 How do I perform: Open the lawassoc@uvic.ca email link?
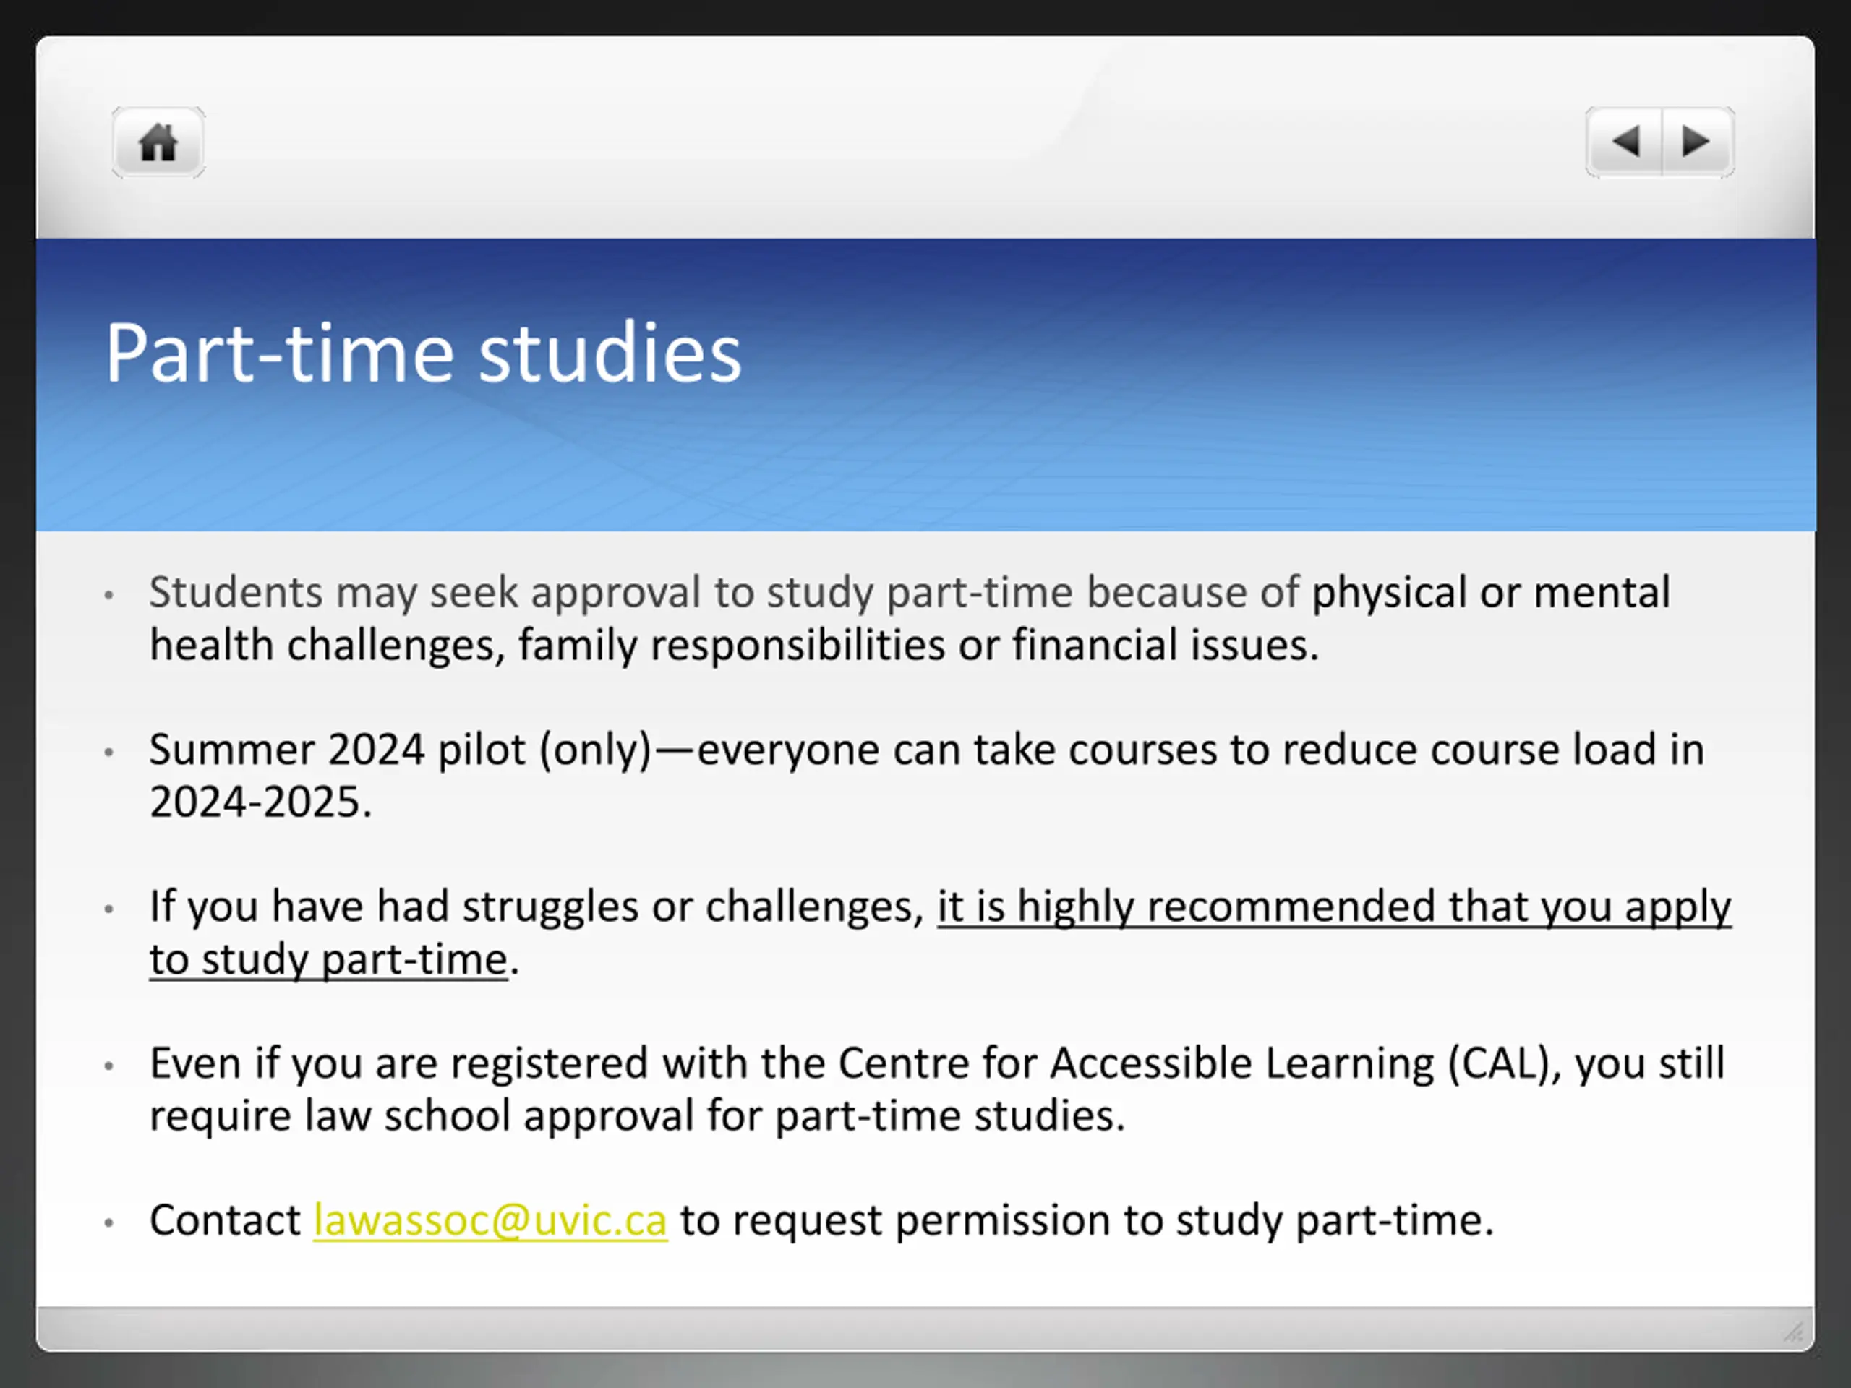[490, 1220]
